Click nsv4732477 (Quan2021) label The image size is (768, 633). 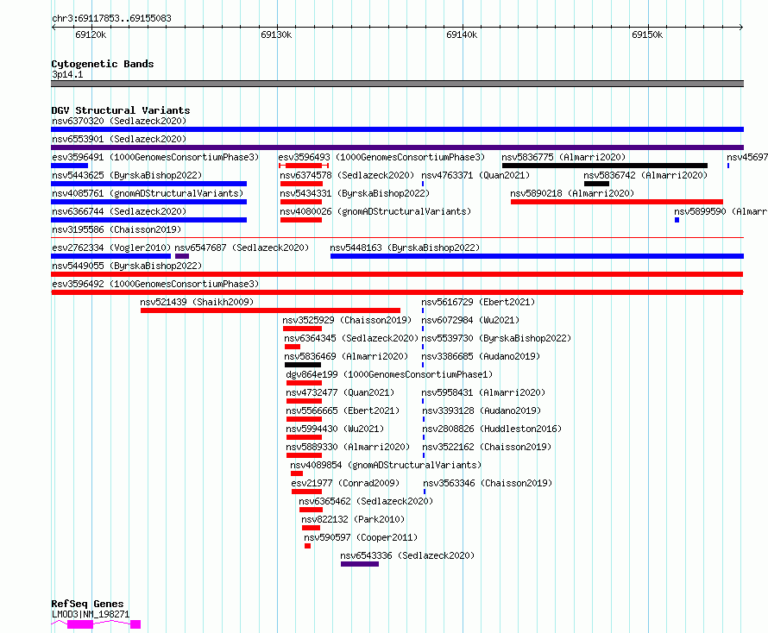[x=340, y=392]
